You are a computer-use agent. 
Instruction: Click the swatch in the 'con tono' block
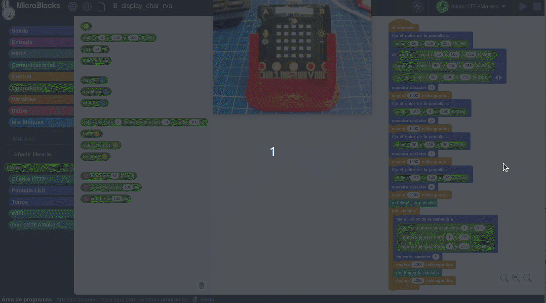point(86,176)
